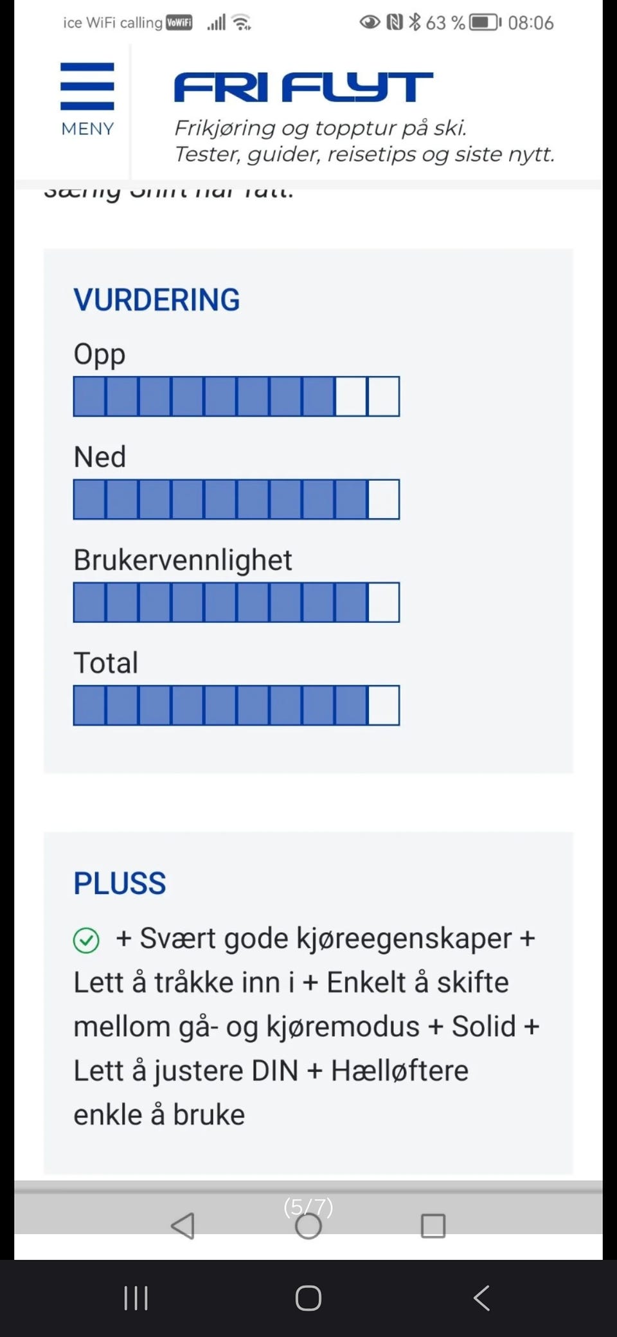Tap the 08:06 clock in status bar
The height and width of the screenshot is (1337, 617).
click(530, 23)
